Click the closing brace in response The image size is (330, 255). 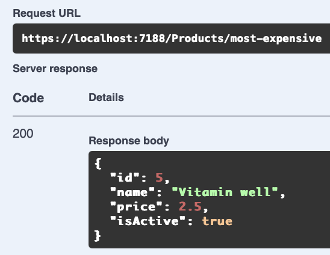(98, 236)
